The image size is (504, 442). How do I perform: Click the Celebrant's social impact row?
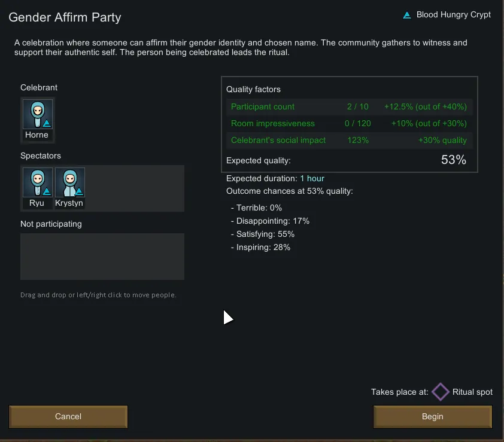[349, 141]
